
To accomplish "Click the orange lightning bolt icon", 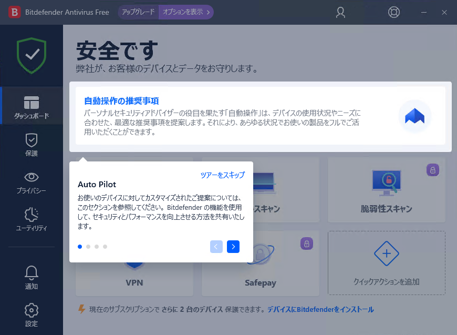I will click(82, 309).
